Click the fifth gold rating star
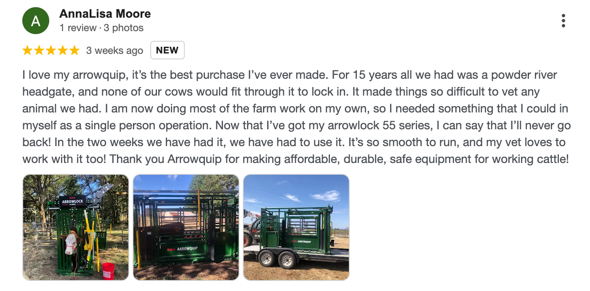 click(x=74, y=51)
